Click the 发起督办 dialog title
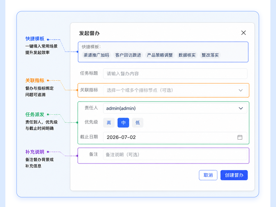 coord(89,33)
